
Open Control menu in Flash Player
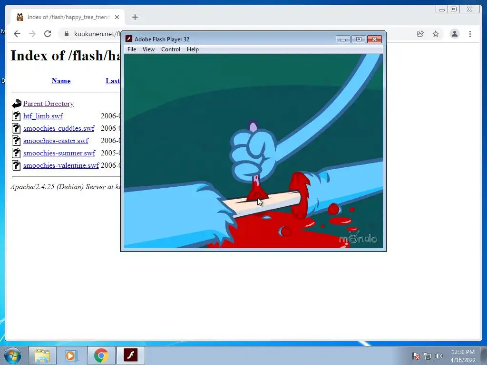[171, 49]
